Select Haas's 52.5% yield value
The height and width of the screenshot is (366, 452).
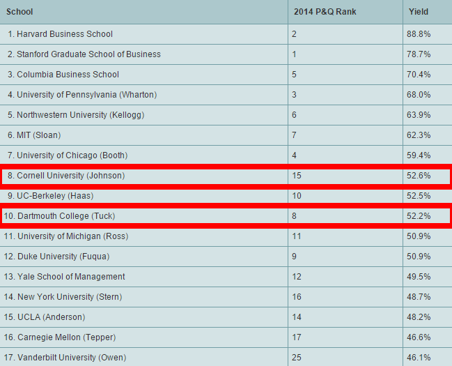pyautogui.click(x=419, y=196)
